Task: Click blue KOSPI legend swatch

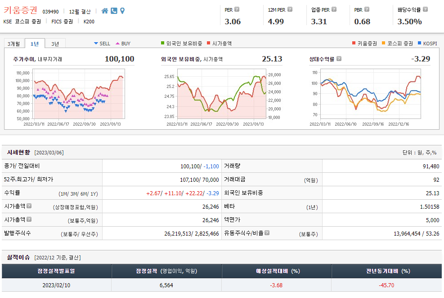Action: coord(420,43)
